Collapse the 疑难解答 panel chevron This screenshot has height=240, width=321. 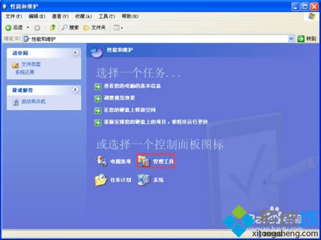pyautogui.click(x=75, y=90)
